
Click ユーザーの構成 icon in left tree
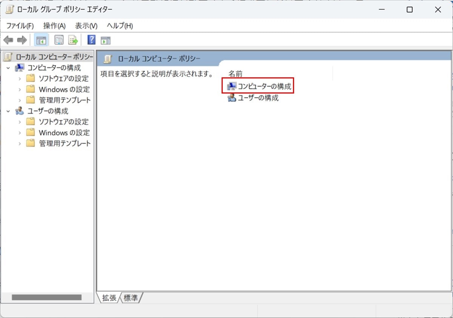[x=20, y=111]
